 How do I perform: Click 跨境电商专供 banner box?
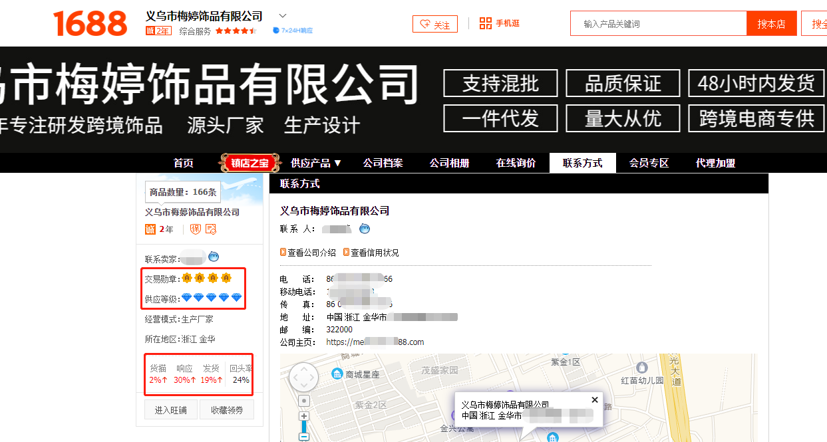(x=756, y=118)
